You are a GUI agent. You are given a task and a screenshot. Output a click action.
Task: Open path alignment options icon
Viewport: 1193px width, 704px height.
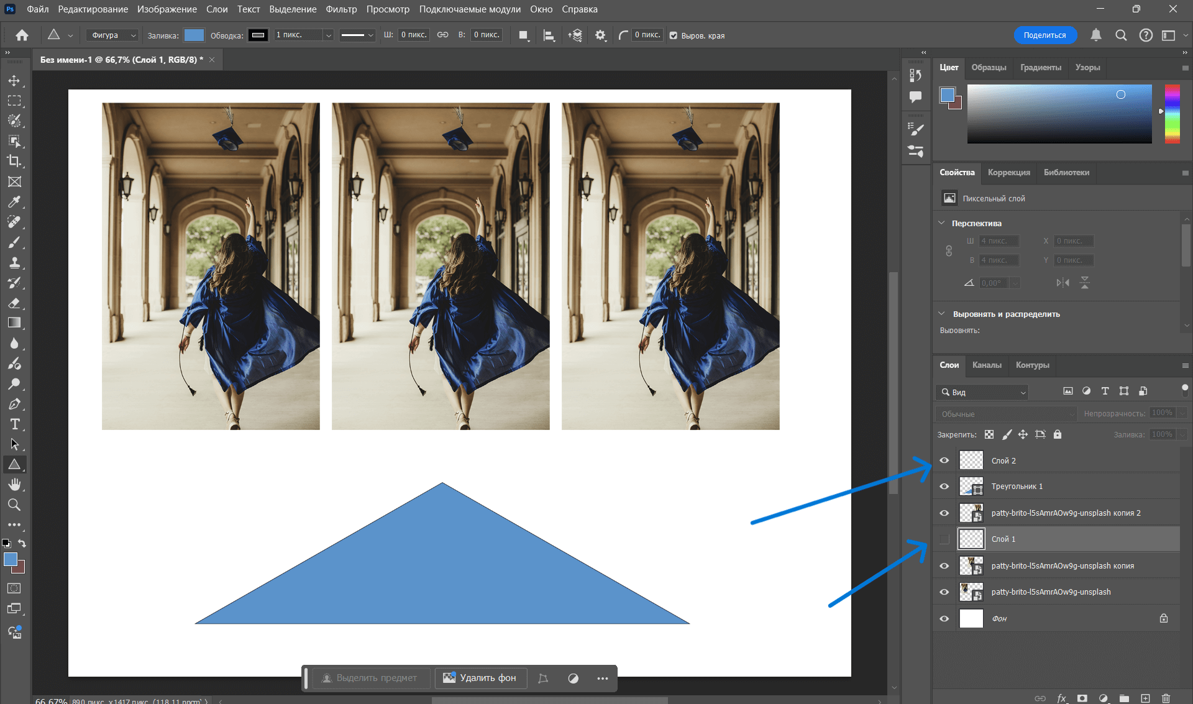point(549,35)
